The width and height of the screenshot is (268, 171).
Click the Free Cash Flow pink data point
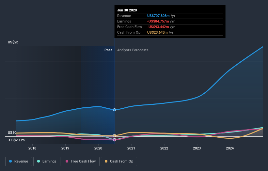115,140
